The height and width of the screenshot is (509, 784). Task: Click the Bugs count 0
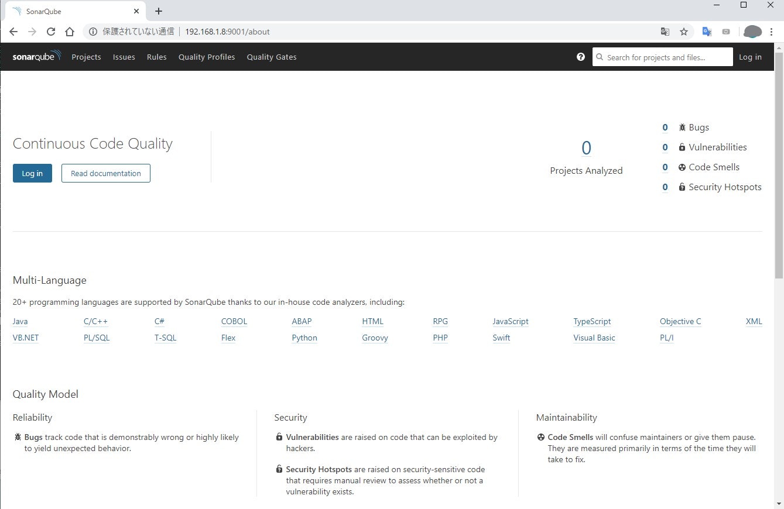pyautogui.click(x=665, y=128)
